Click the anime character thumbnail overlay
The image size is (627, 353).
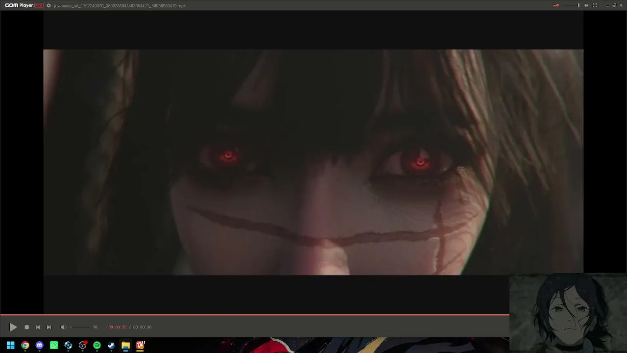[x=568, y=312]
